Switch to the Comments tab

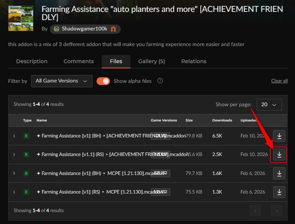(79, 61)
